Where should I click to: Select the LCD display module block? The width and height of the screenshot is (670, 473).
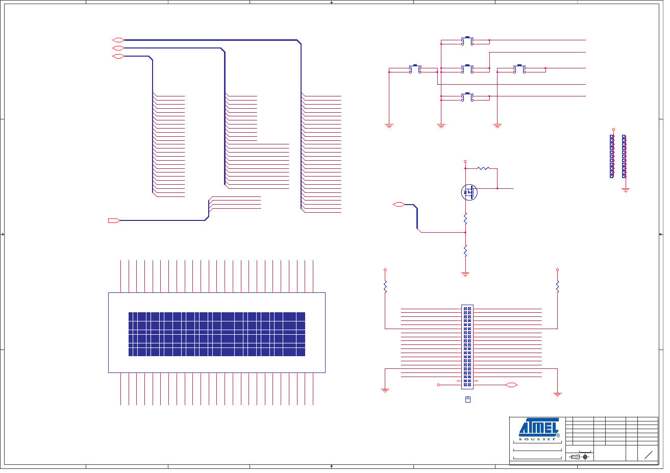point(217,333)
